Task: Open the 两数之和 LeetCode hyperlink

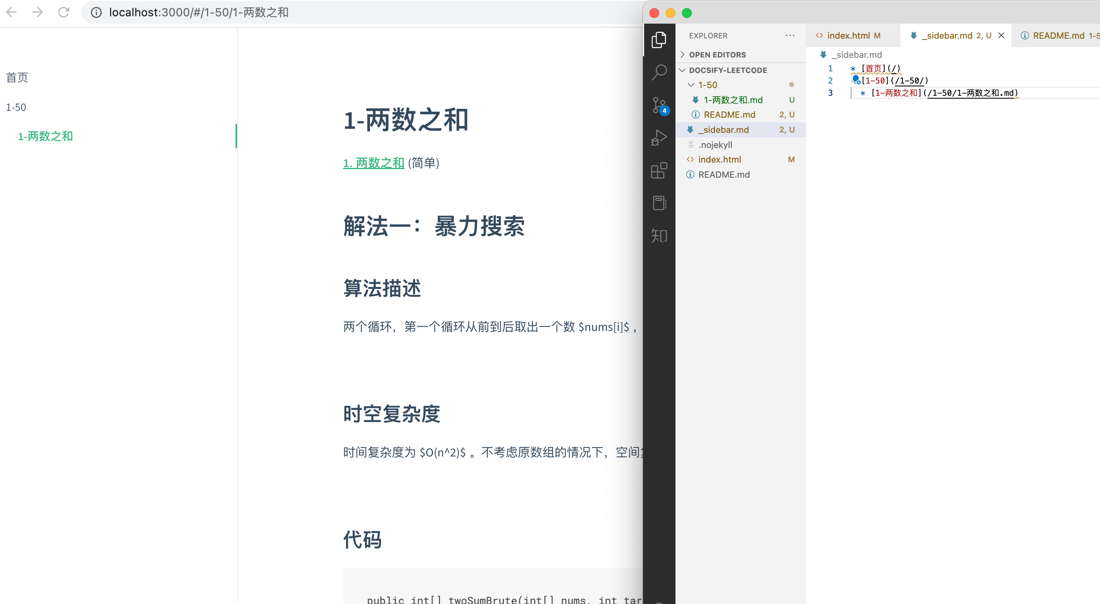Action: (373, 163)
